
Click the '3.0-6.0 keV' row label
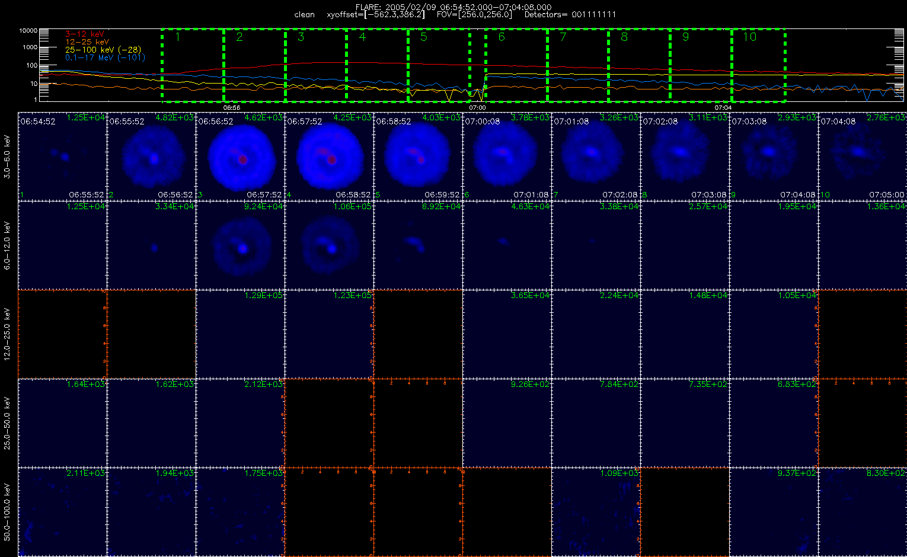click(x=8, y=156)
